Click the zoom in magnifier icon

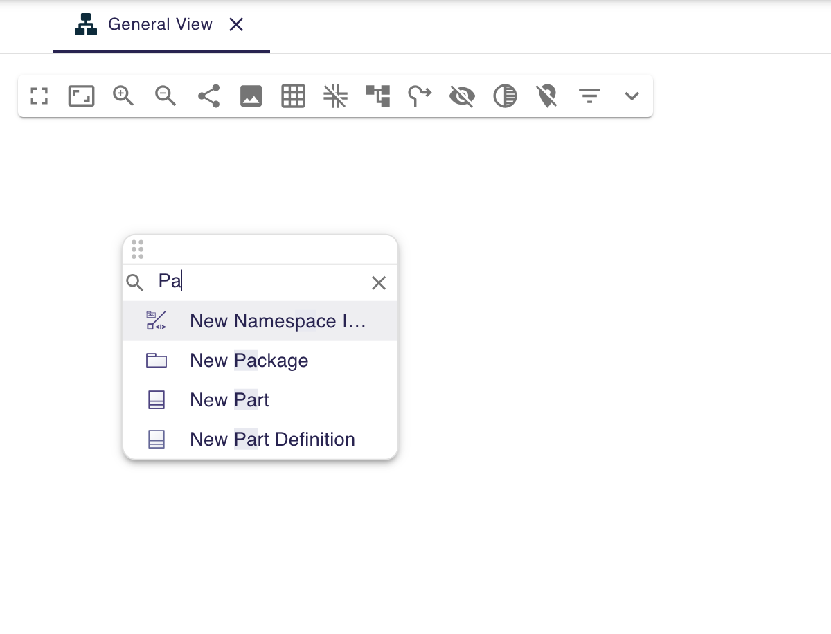123,96
